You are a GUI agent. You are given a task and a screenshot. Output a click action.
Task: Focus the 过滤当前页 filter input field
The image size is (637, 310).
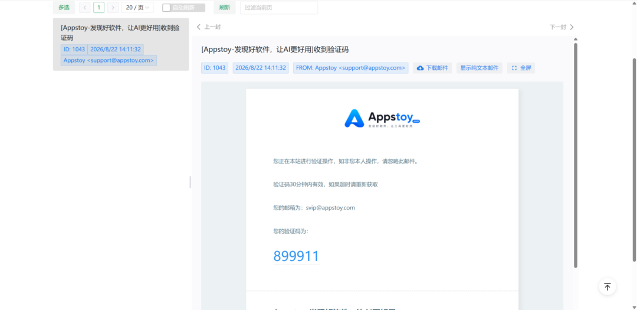(278, 7)
